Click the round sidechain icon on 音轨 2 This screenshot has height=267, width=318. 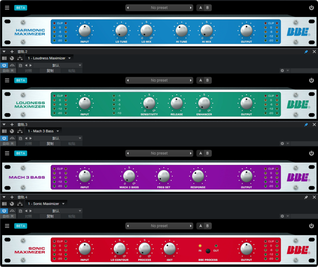click(x=12, y=58)
